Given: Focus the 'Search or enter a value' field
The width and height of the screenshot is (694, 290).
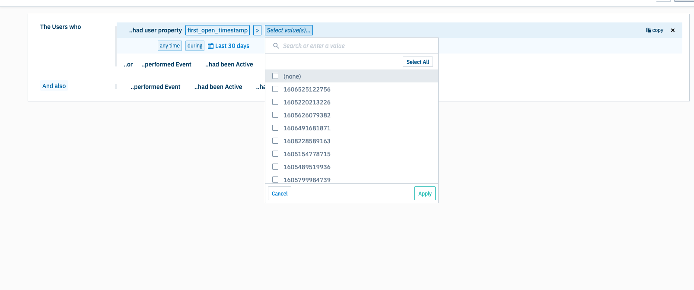Looking at the screenshot, I should coord(352,46).
